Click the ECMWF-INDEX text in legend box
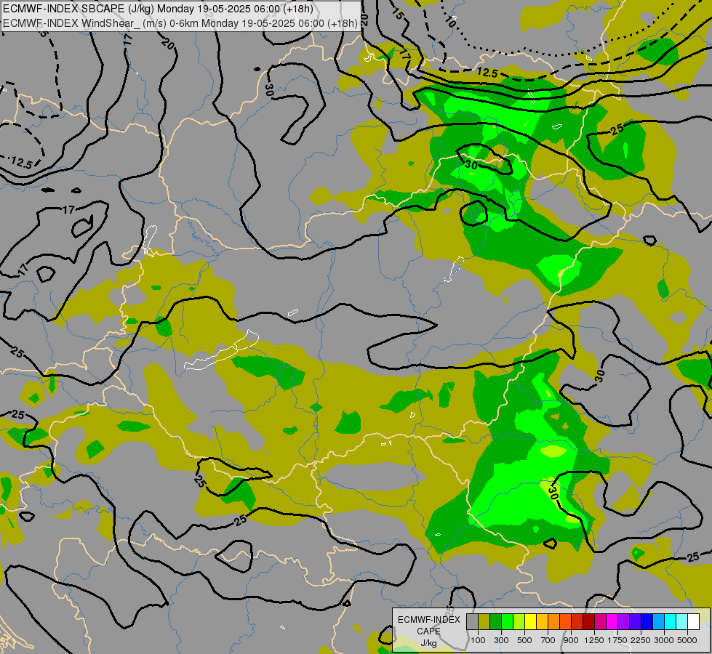The width and height of the screenshot is (712, 654). 428,620
